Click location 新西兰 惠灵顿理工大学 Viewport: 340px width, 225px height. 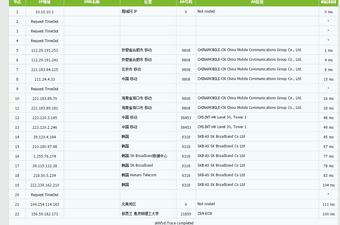pos(140,214)
